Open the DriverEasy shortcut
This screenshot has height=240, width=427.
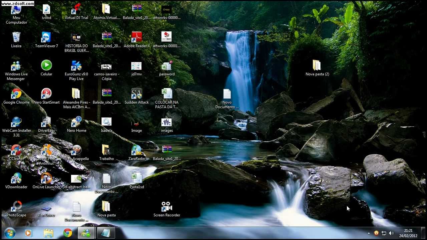click(46, 125)
